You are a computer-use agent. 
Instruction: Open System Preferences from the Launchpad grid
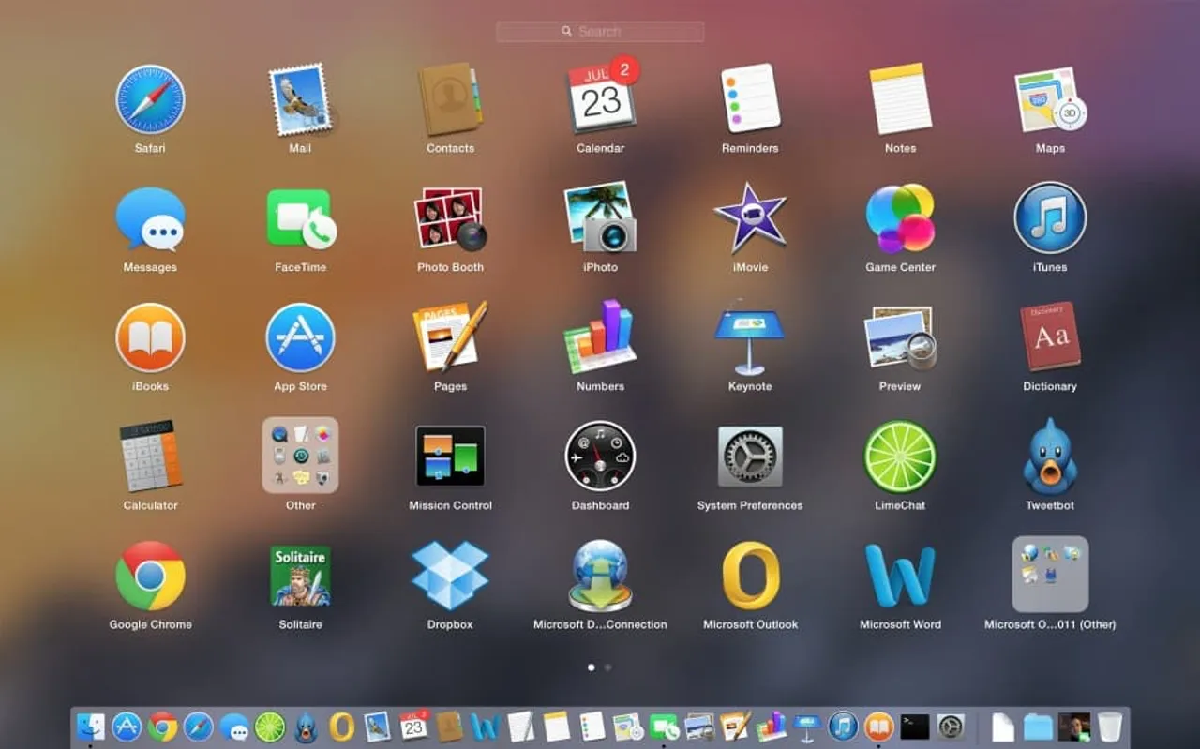[750, 457]
